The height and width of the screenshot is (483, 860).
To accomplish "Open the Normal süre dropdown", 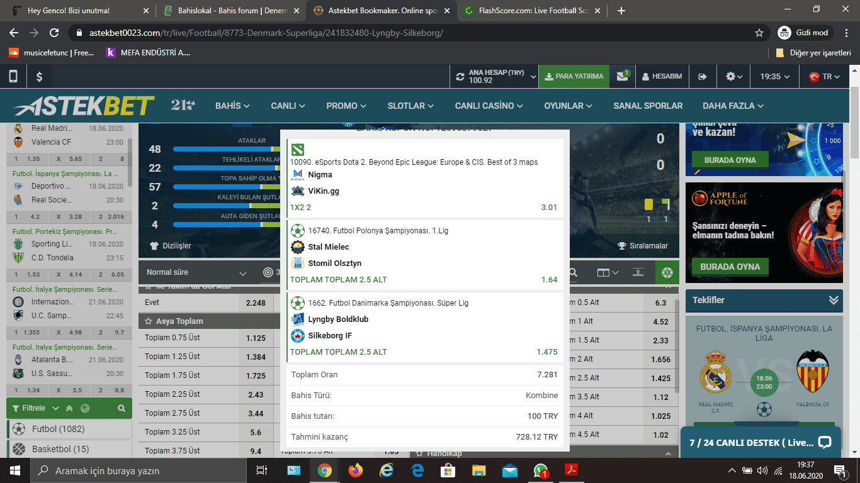I will coord(196,272).
